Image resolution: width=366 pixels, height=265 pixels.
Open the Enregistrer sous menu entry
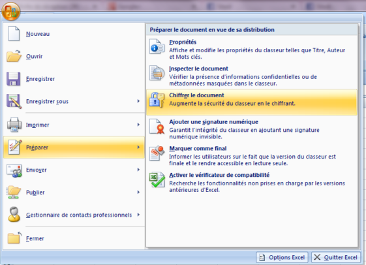tap(74, 101)
